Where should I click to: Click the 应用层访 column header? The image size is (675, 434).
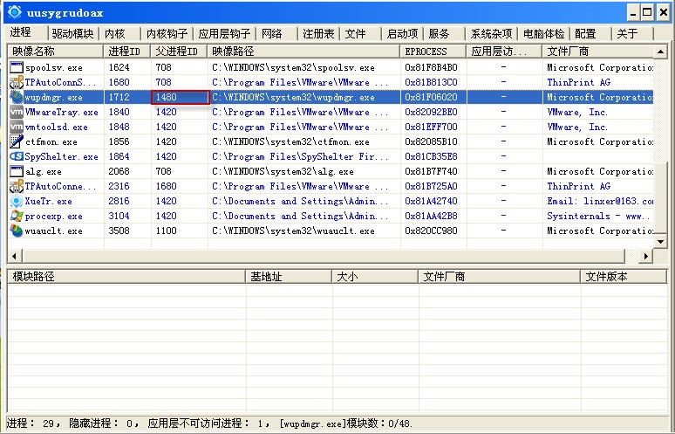click(x=504, y=52)
